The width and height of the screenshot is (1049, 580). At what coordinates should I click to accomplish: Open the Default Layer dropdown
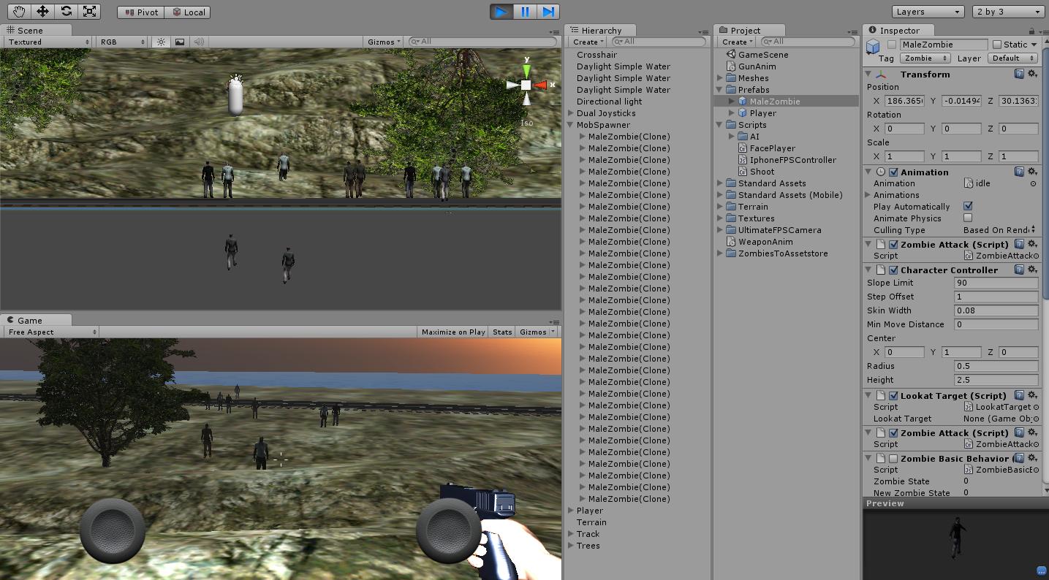[x=1012, y=58]
